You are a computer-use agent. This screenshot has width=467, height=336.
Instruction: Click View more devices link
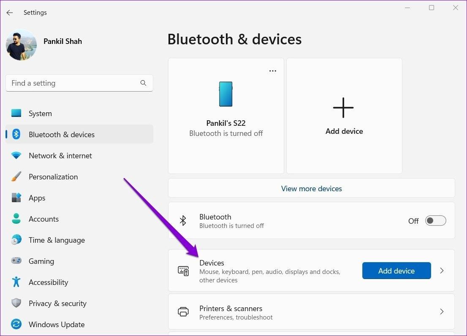point(312,189)
